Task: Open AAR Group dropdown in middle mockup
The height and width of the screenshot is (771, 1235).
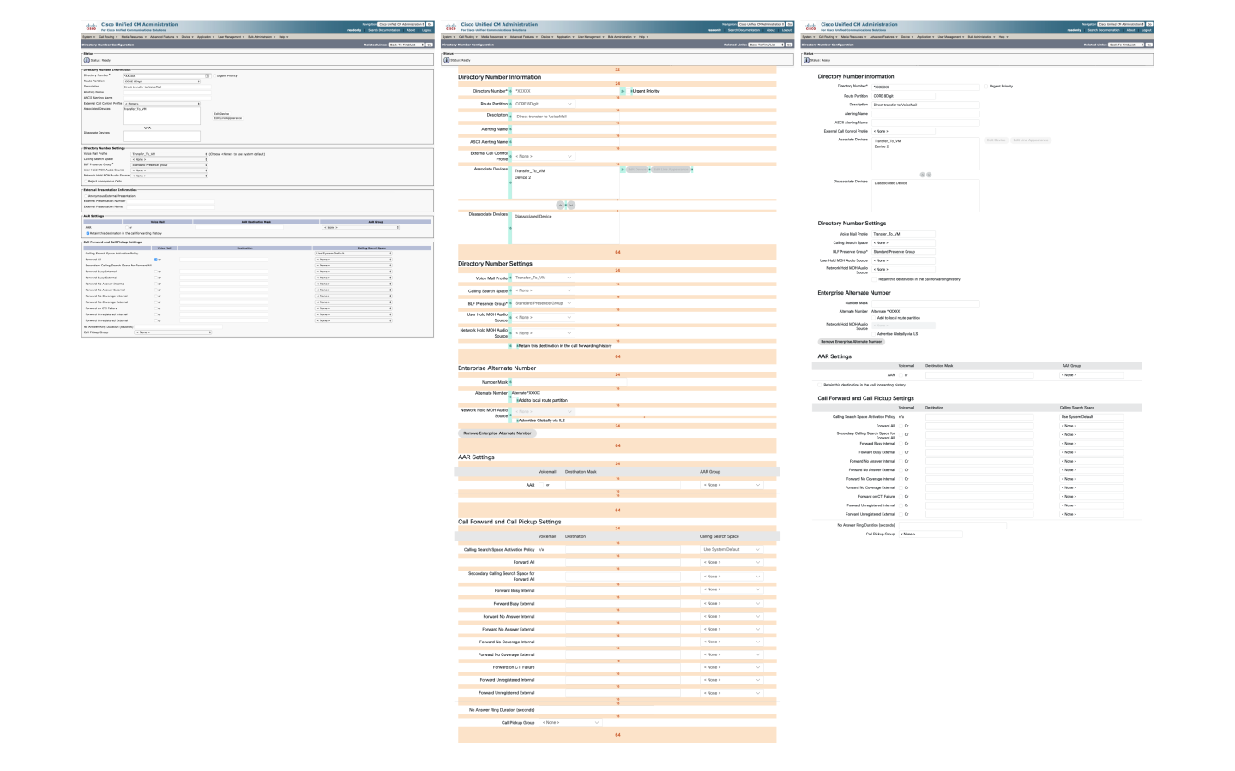Action: 732,485
